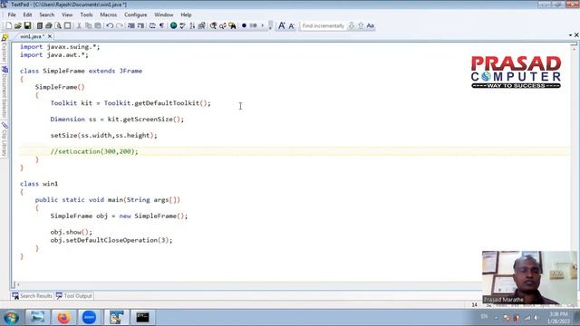
Task: Open Find in Files binoculars icon
Action: click(x=232, y=26)
